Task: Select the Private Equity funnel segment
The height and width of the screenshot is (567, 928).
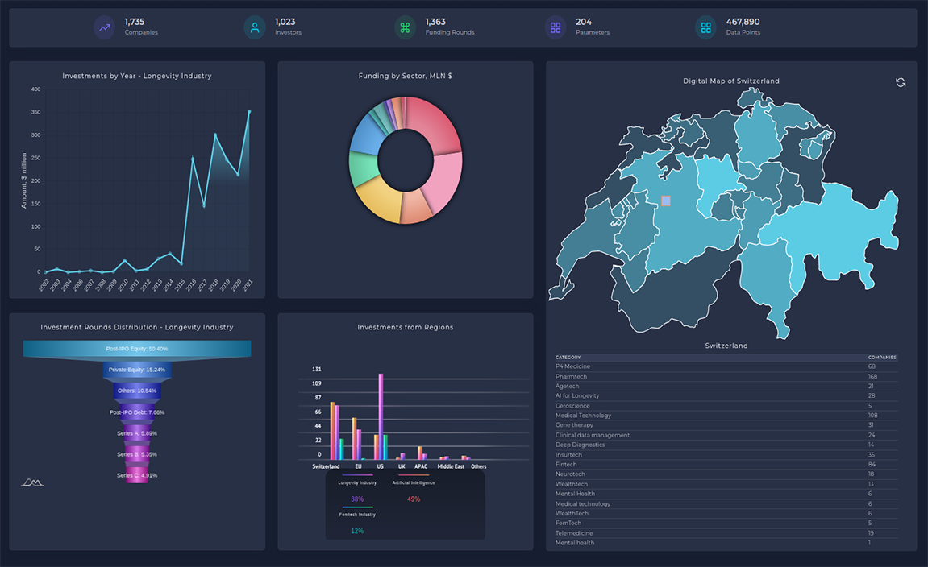Action: [137, 370]
